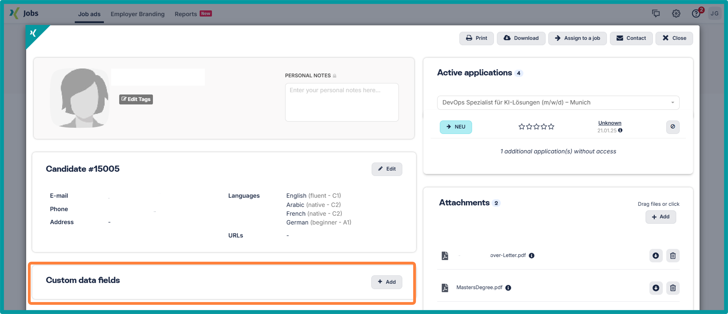This screenshot has height=314, width=728.
Task: Open the Print dialog for this candidate
Action: point(476,38)
